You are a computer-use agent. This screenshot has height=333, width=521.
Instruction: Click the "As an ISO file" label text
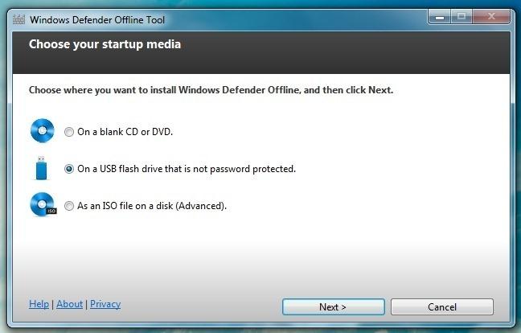pyautogui.click(x=152, y=206)
